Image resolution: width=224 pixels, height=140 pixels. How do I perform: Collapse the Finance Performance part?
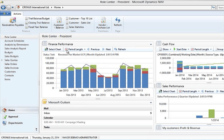click(x=151, y=44)
